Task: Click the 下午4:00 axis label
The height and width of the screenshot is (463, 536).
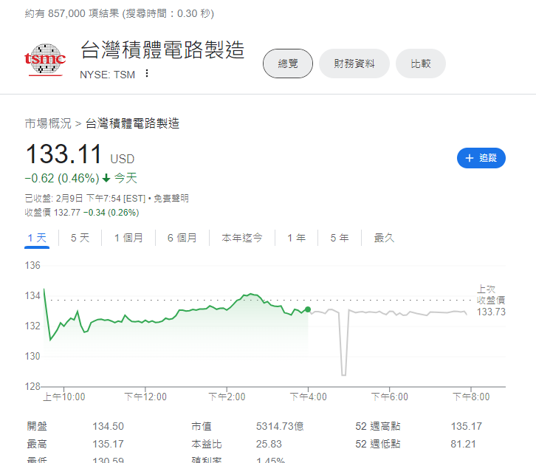Action: tap(309, 397)
